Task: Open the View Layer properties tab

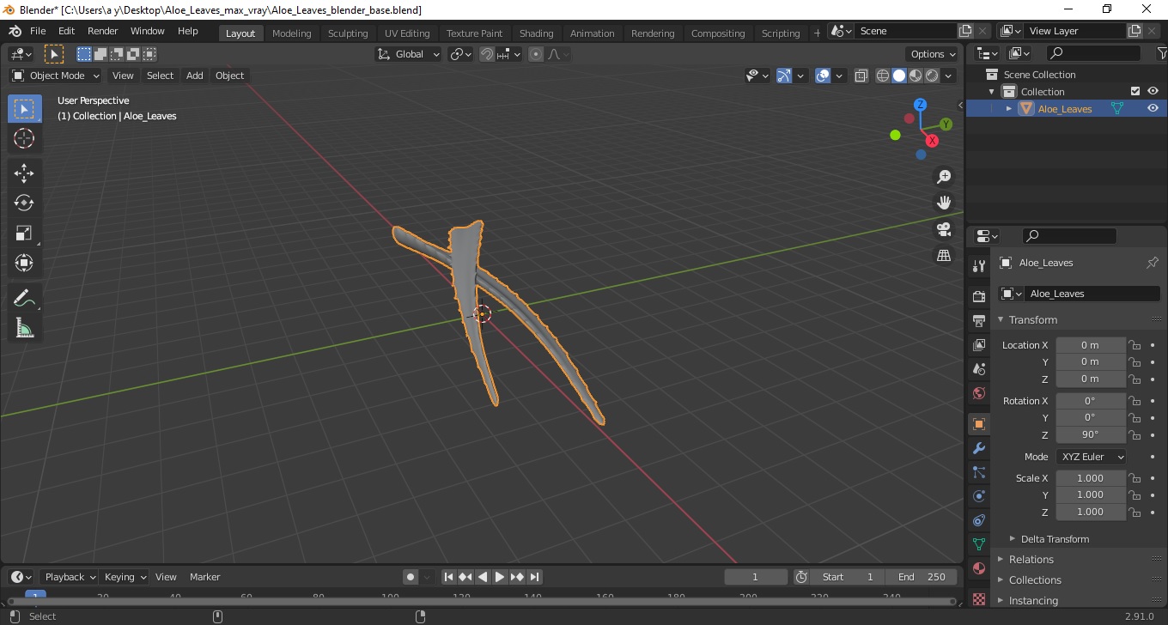Action: pyautogui.click(x=978, y=345)
